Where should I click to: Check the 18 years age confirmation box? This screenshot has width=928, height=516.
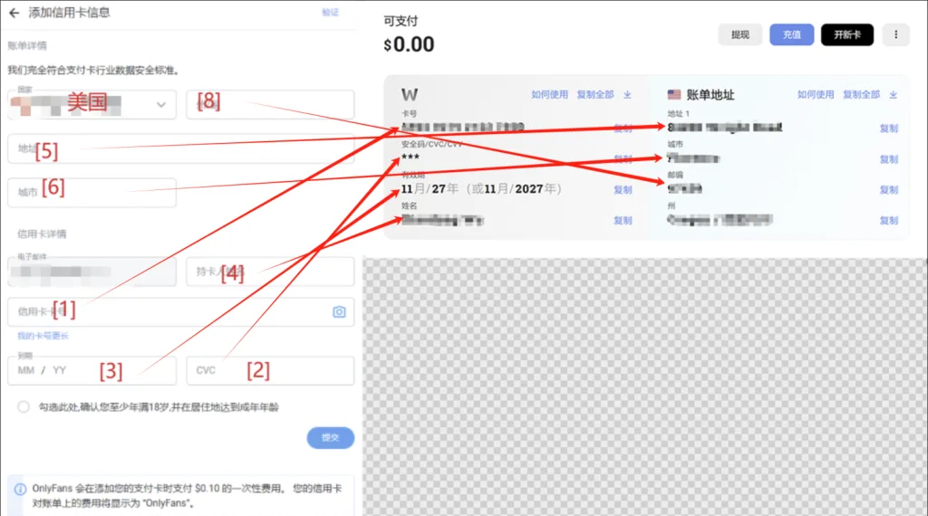pos(24,407)
